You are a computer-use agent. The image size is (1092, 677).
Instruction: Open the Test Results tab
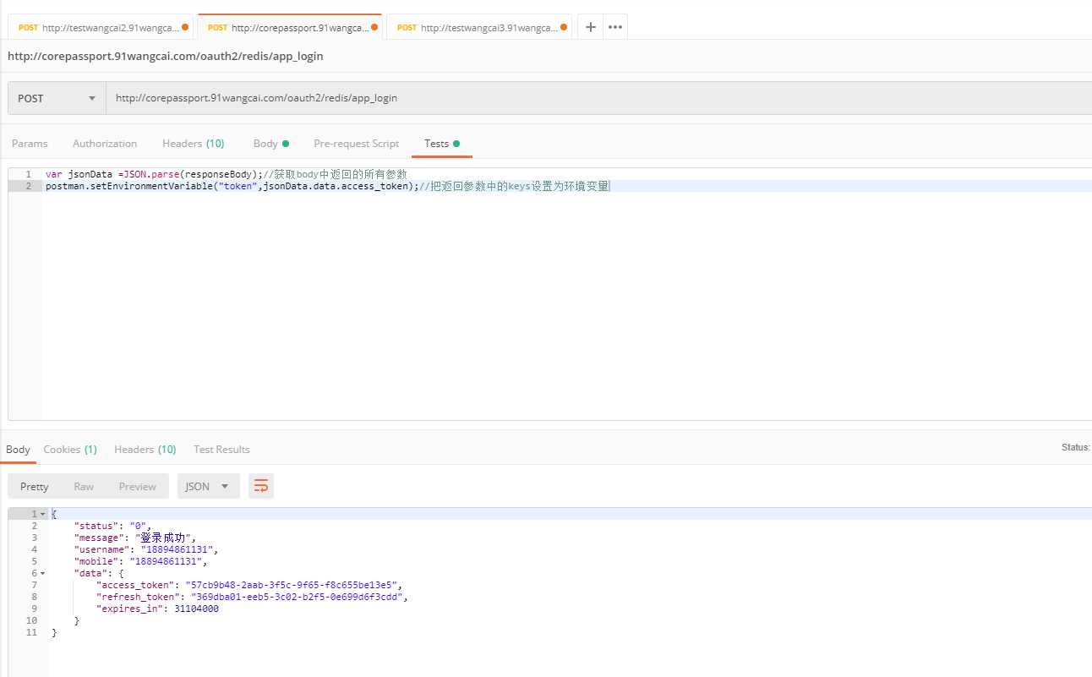(221, 450)
